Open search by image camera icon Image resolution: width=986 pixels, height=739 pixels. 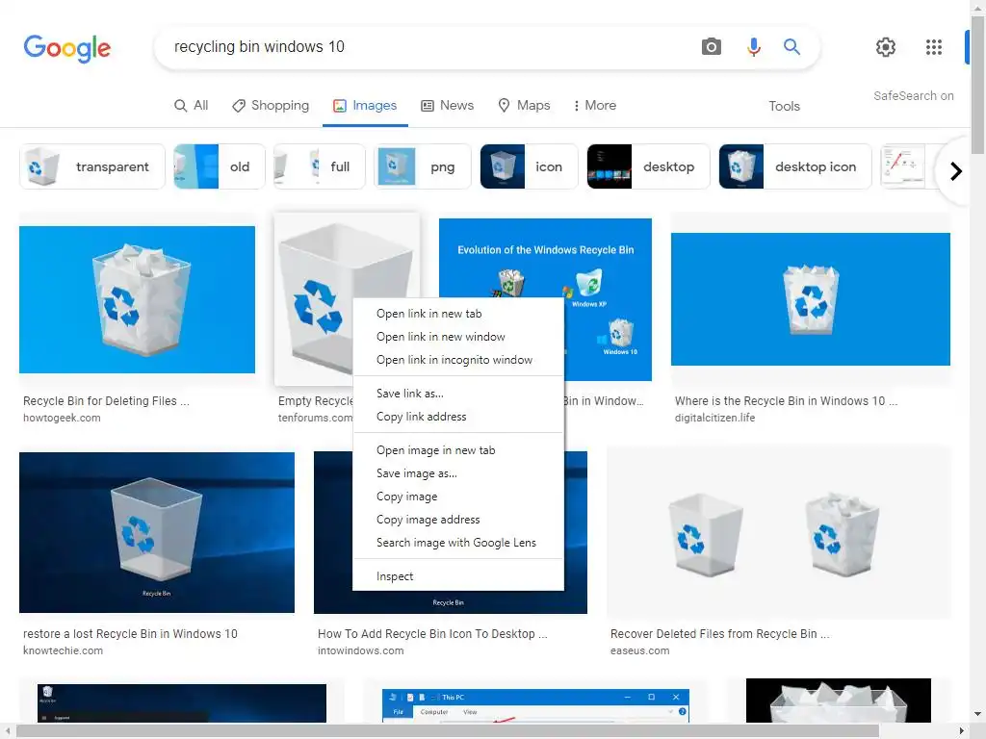(712, 46)
